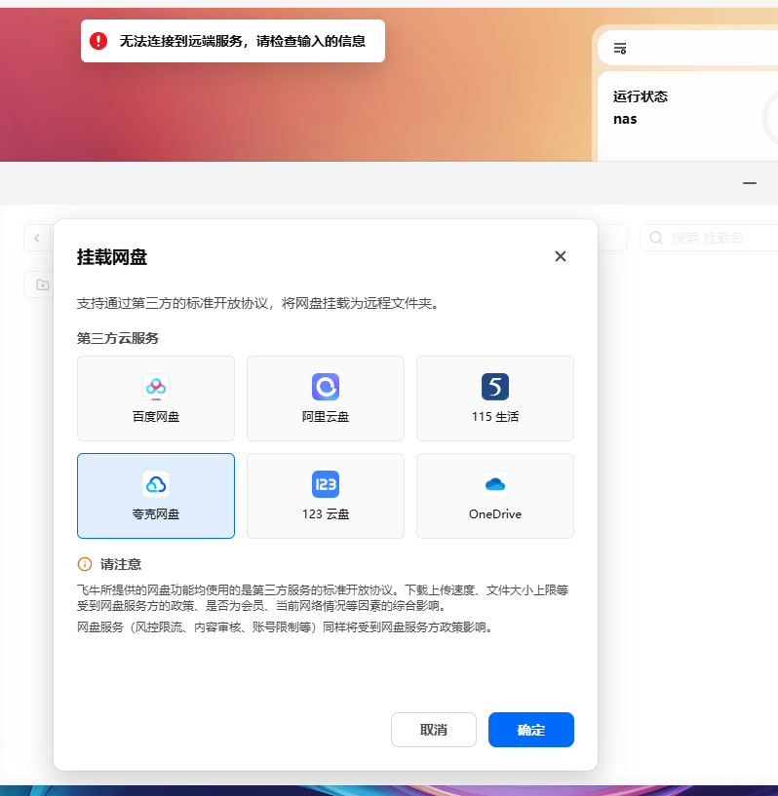
Task: Minimize the window with dash button
Action: 750,183
